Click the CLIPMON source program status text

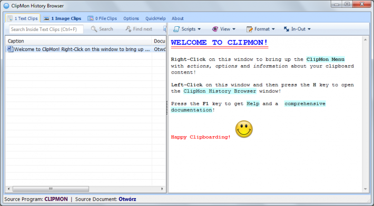coord(56,199)
